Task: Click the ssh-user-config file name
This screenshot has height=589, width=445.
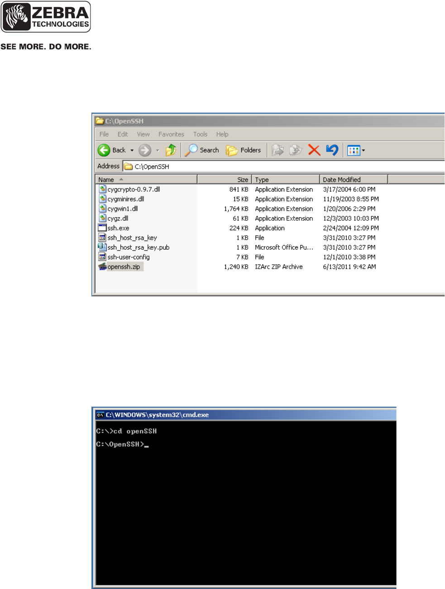Action: pyautogui.click(x=129, y=257)
